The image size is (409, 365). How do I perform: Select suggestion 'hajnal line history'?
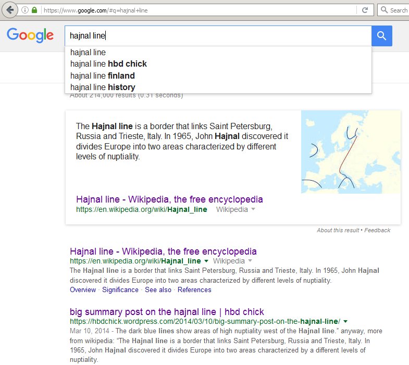pos(218,87)
